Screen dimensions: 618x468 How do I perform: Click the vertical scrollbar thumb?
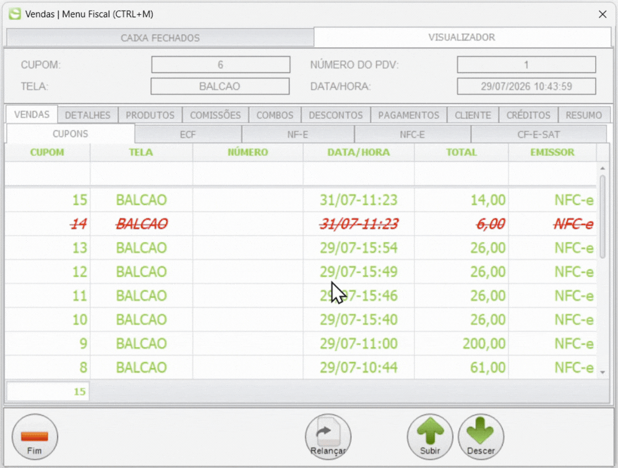click(603, 216)
